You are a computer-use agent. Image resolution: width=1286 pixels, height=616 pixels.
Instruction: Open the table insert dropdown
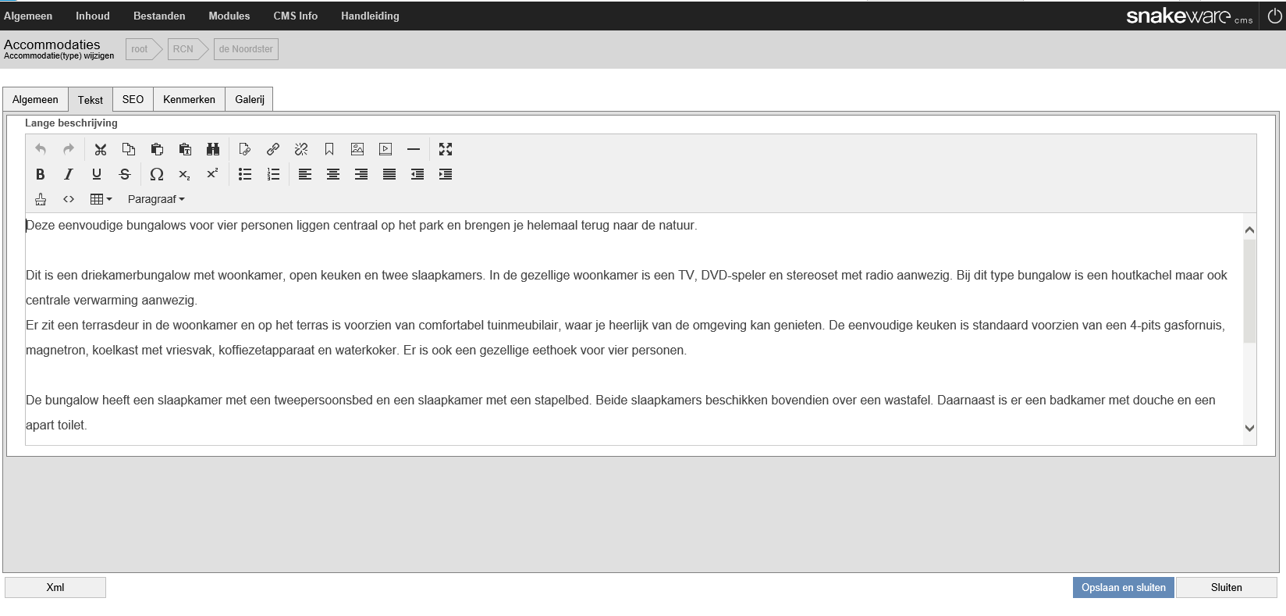tap(101, 199)
